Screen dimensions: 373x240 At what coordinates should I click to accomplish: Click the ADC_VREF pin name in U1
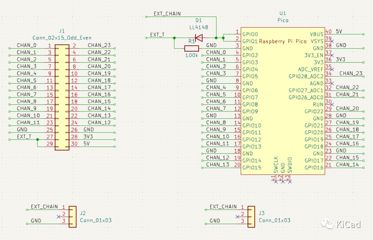(x=311, y=69)
